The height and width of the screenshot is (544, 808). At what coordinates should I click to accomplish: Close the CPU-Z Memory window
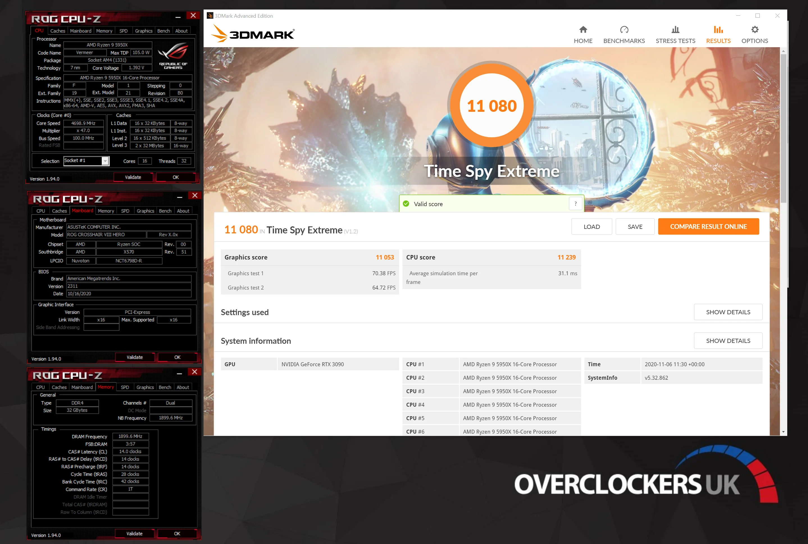pyautogui.click(x=195, y=372)
